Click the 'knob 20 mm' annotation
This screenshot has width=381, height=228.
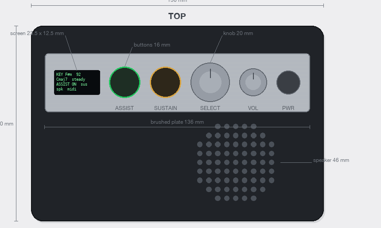click(238, 33)
